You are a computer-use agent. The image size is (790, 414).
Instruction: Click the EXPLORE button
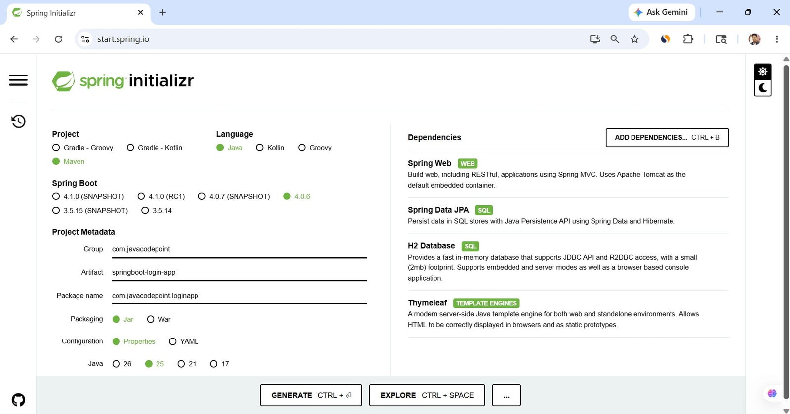pyautogui.click(x=427, y=395)
